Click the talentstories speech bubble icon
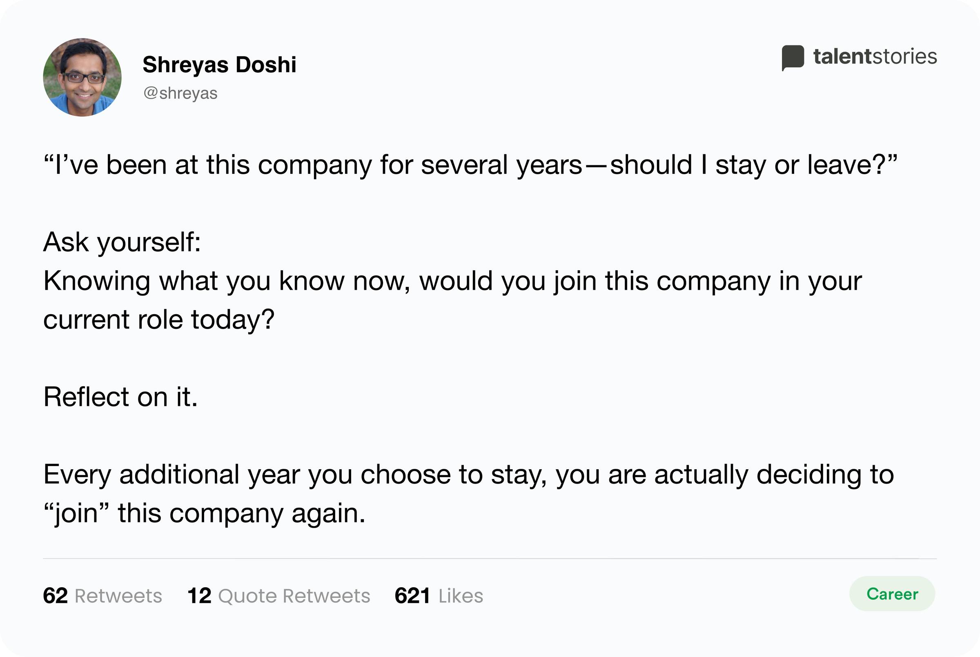The image size is (980, 657). (x=793, y=58)
